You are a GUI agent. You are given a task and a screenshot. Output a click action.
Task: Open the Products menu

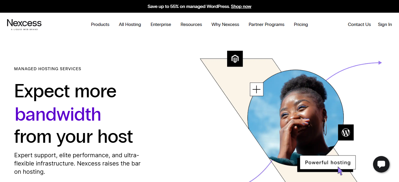tap(100, 24)
